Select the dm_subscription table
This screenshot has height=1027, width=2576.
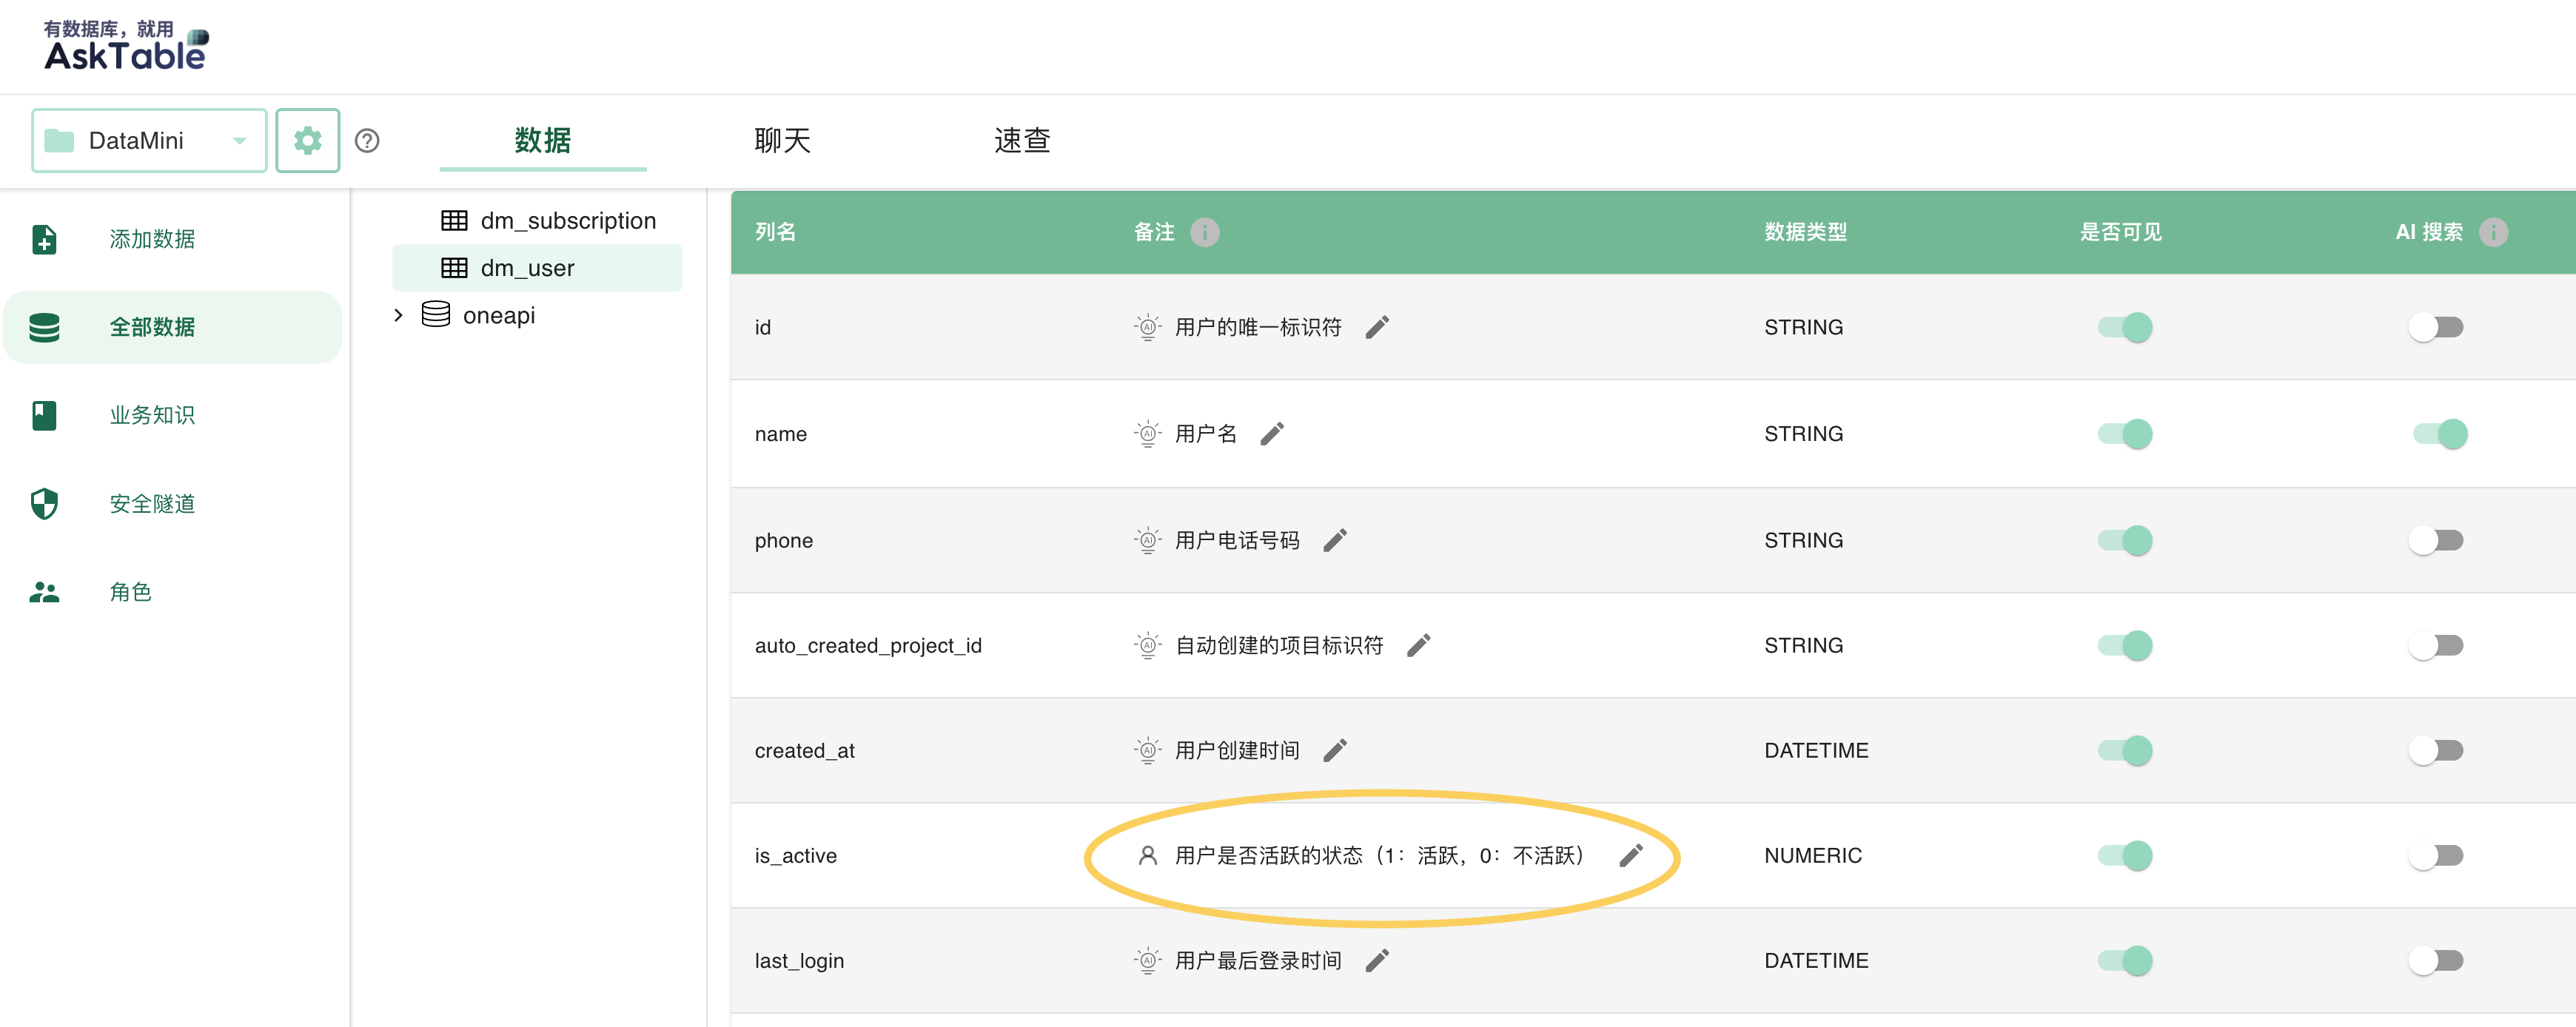[567, 220]
